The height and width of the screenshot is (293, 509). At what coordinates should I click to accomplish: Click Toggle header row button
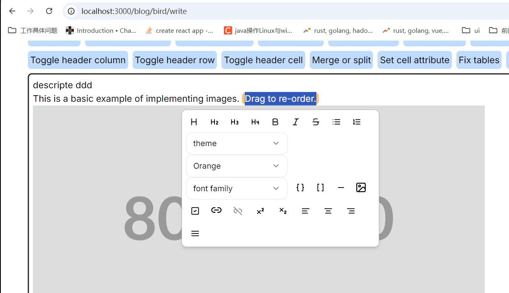pos(175,60)
